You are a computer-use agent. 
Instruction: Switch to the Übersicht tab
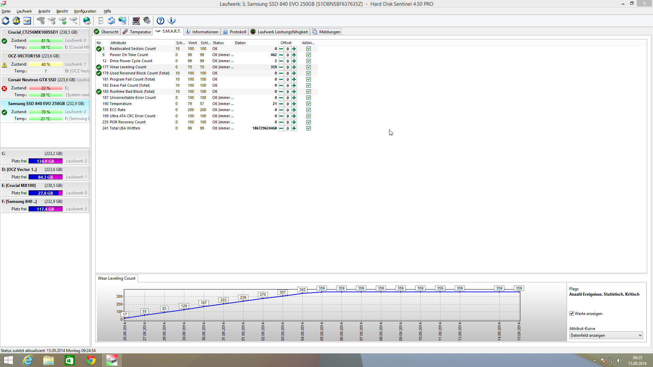click(x=106, y=32)
